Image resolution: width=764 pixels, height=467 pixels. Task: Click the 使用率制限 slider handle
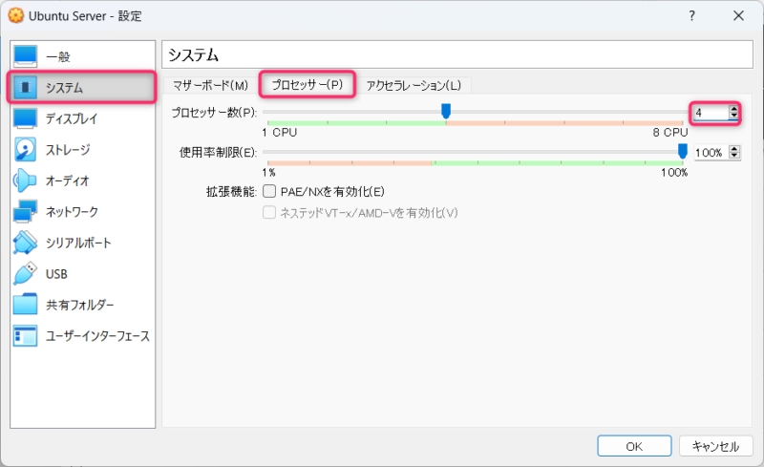(x=683, y=152)
